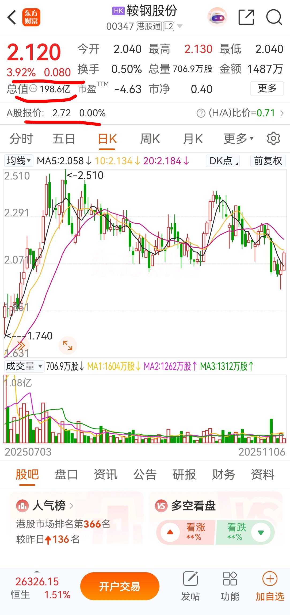Tap the latest candlestick on K chart
The width and height of the screenshot is (290, 615).
pyautogui.click(x=284, y=261)
